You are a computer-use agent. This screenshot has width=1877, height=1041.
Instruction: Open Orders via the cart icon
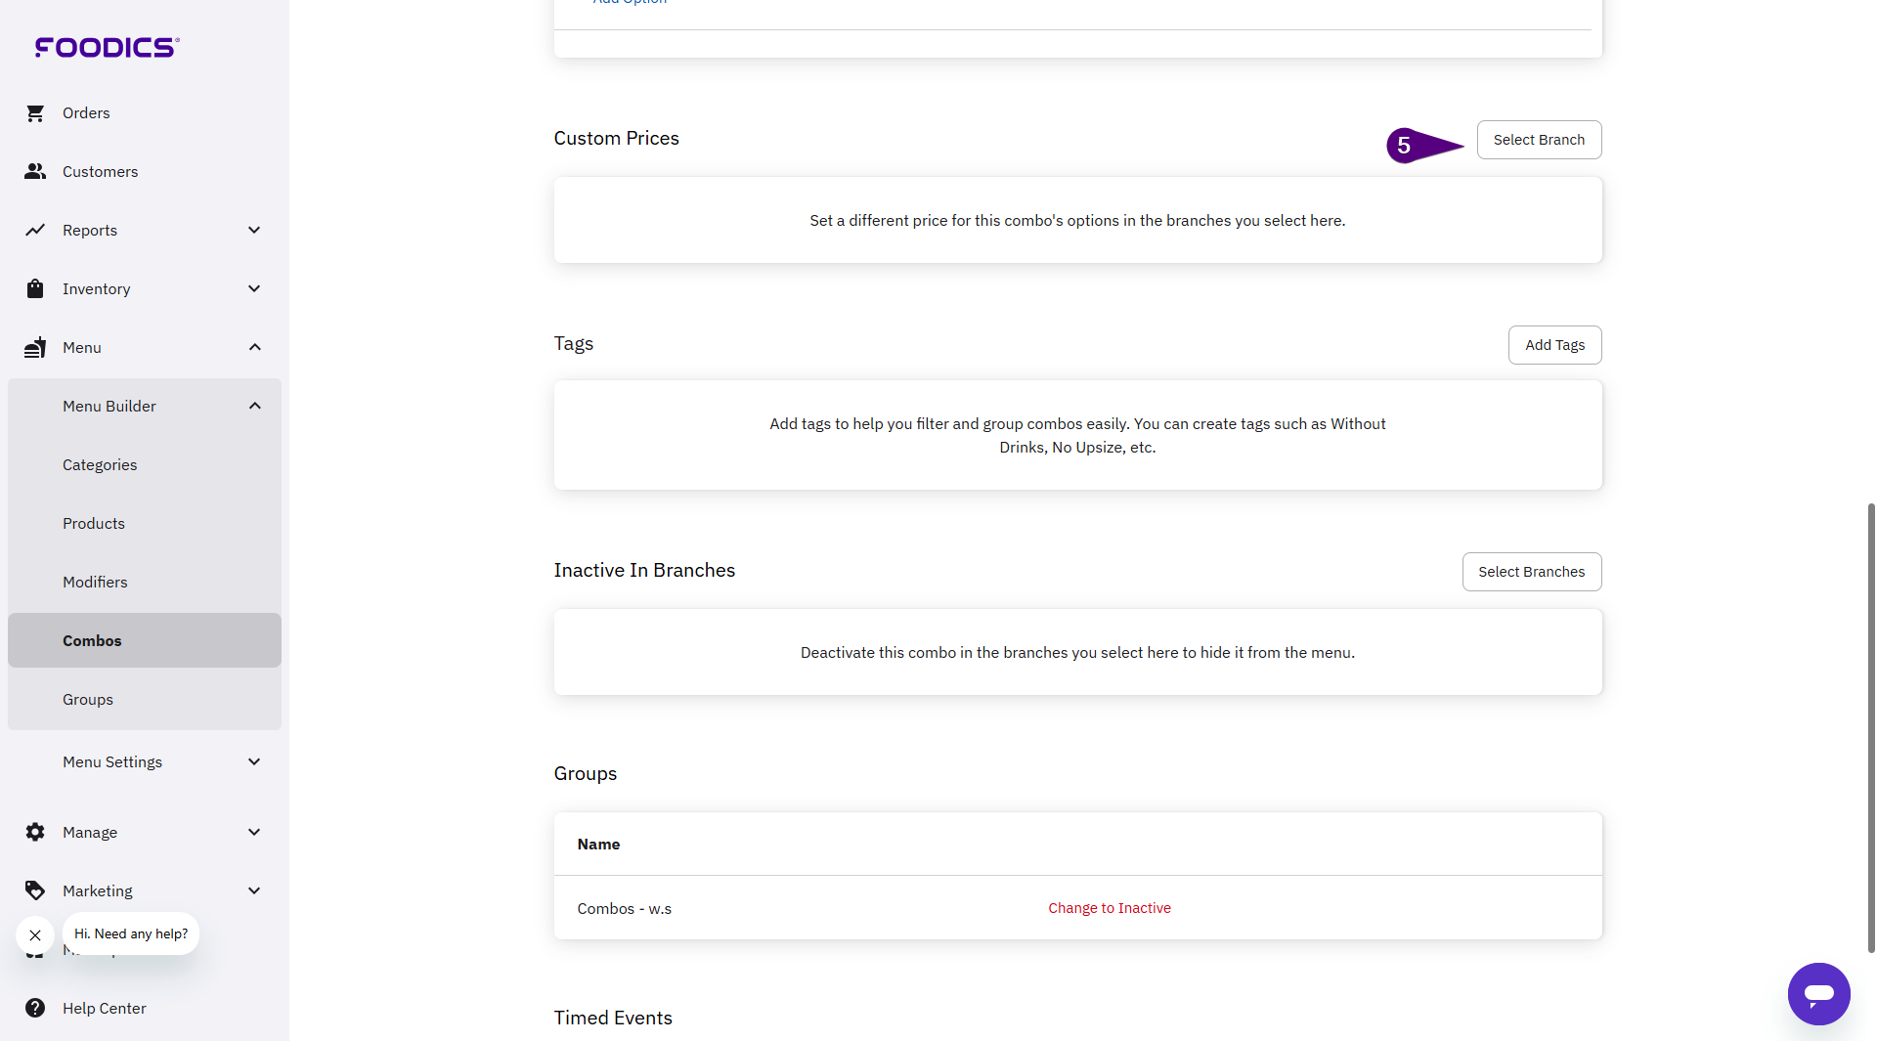tap(35, 113)
